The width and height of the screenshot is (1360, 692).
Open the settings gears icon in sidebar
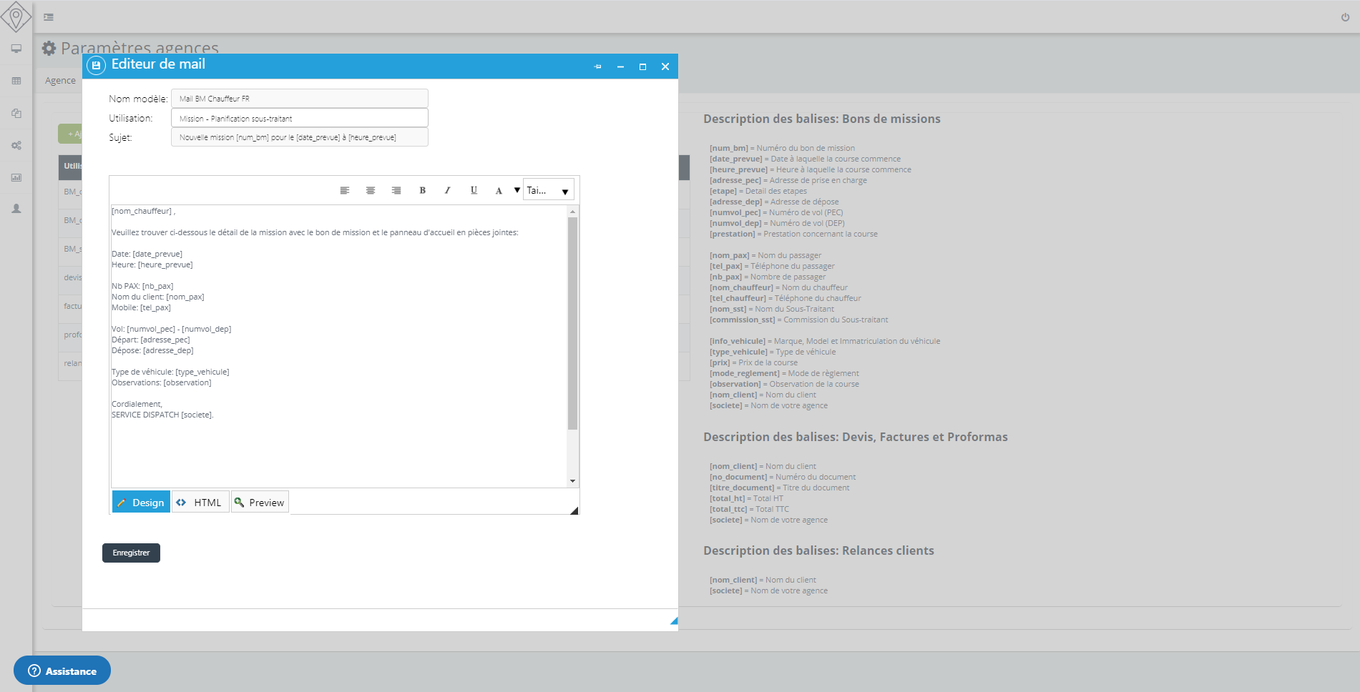tap(16, 145)
